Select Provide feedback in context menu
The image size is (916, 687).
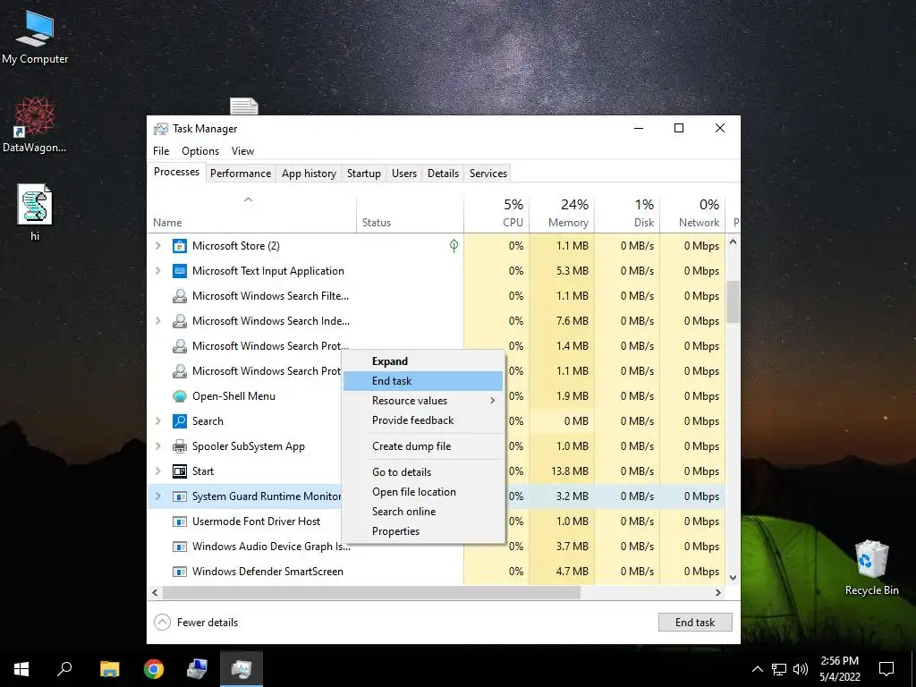pos(423,420)
